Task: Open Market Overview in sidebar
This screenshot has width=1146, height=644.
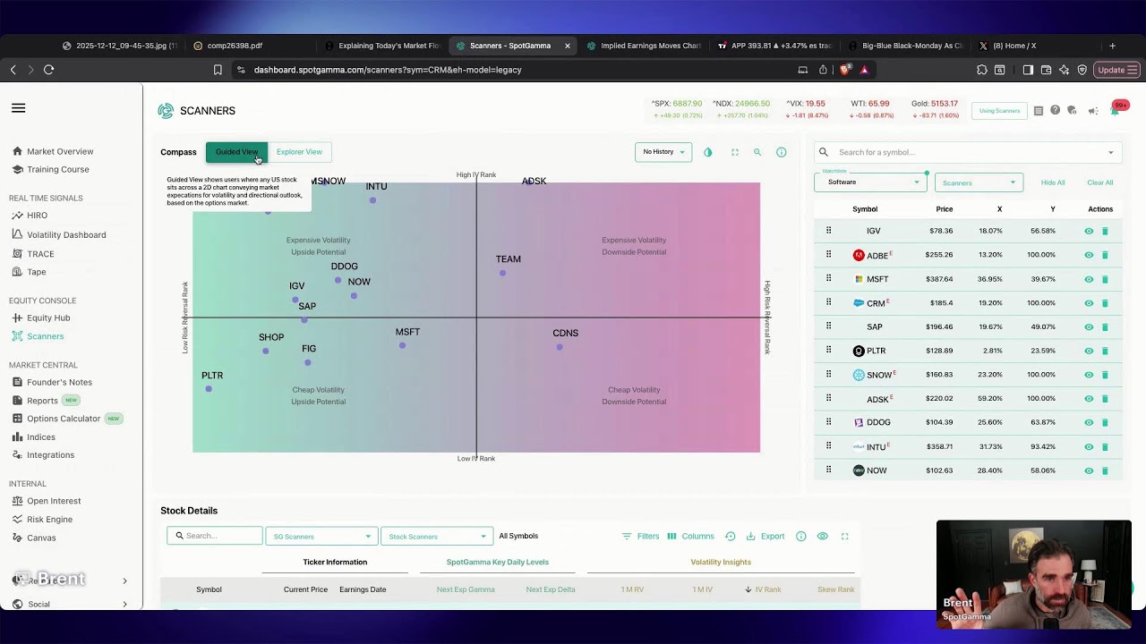Action: (x=59, y=151)
